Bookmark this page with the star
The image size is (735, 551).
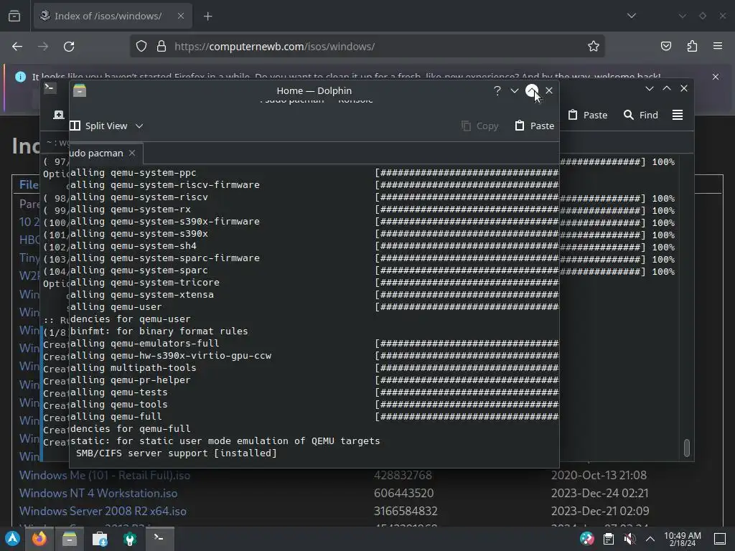(x=594, y=47)
